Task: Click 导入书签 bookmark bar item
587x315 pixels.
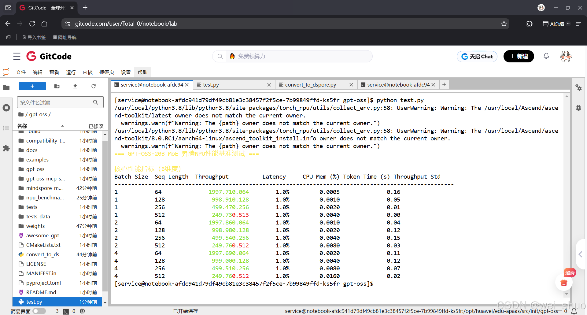Action: pyautogui.click(x=34, y=37)
